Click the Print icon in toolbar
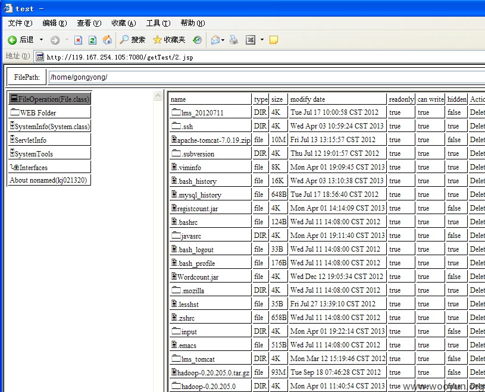This screenshot has height=392, width=485. [x=234, y=40]
